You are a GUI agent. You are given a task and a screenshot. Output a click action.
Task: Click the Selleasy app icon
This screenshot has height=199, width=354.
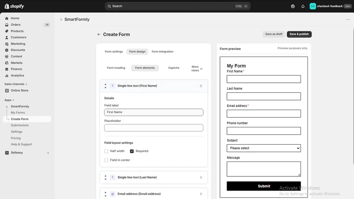(7, 153)
